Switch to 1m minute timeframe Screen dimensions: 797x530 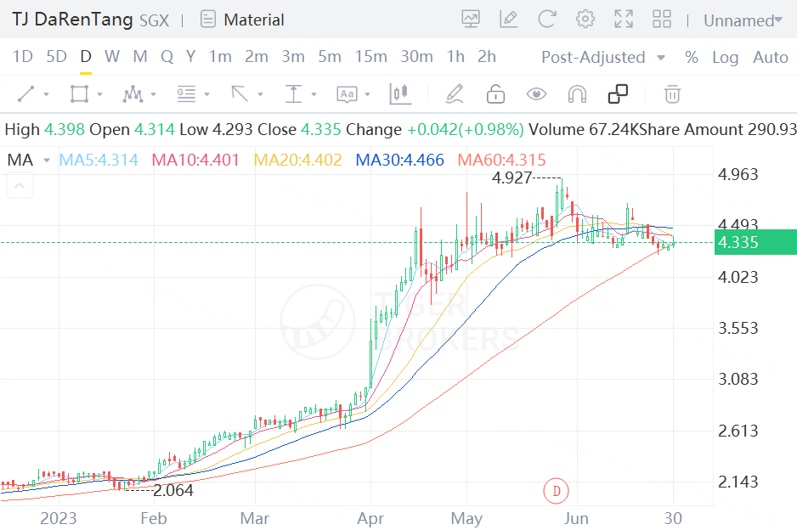point(220,56)
